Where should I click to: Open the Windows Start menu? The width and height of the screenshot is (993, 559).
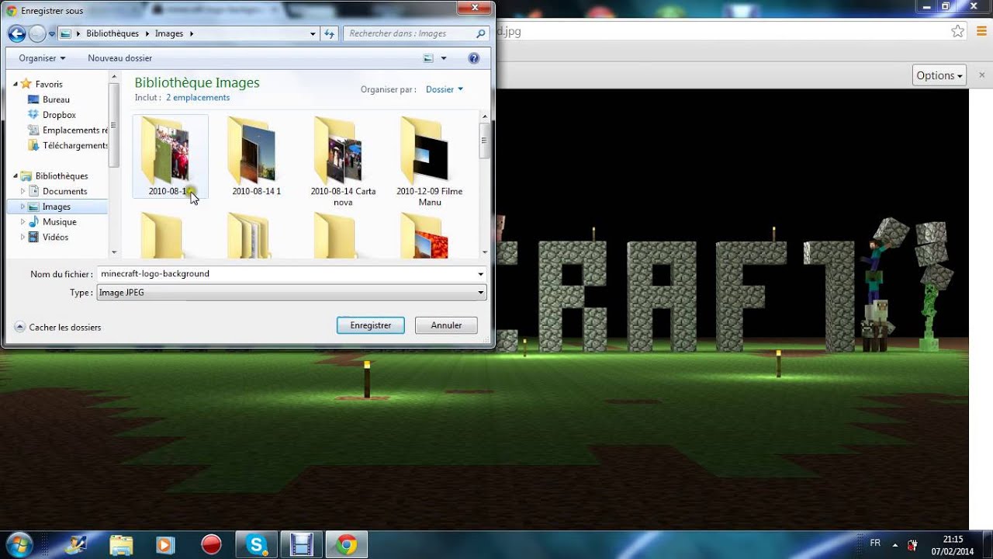(19, 544)
